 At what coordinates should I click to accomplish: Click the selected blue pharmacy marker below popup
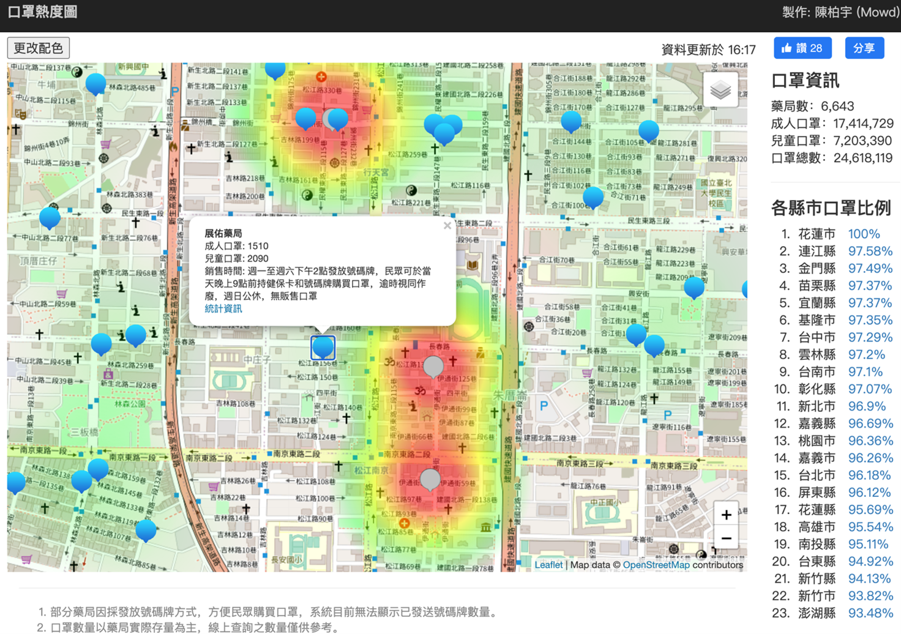tap(323, 347)
